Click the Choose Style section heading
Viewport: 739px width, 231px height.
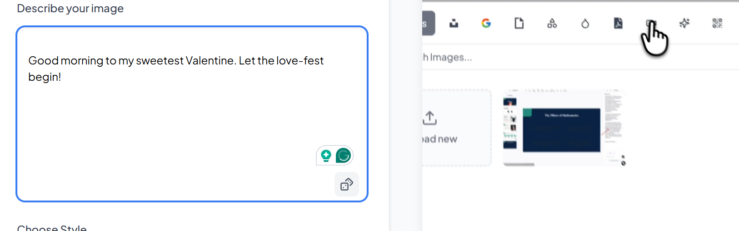tap(52, 228)
